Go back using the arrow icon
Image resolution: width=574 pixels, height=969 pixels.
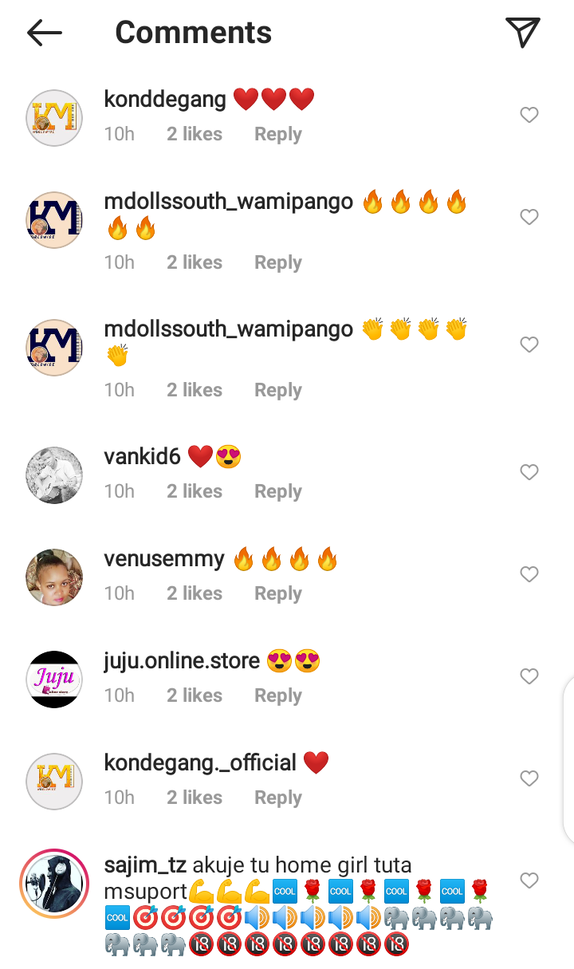[44, 33]
